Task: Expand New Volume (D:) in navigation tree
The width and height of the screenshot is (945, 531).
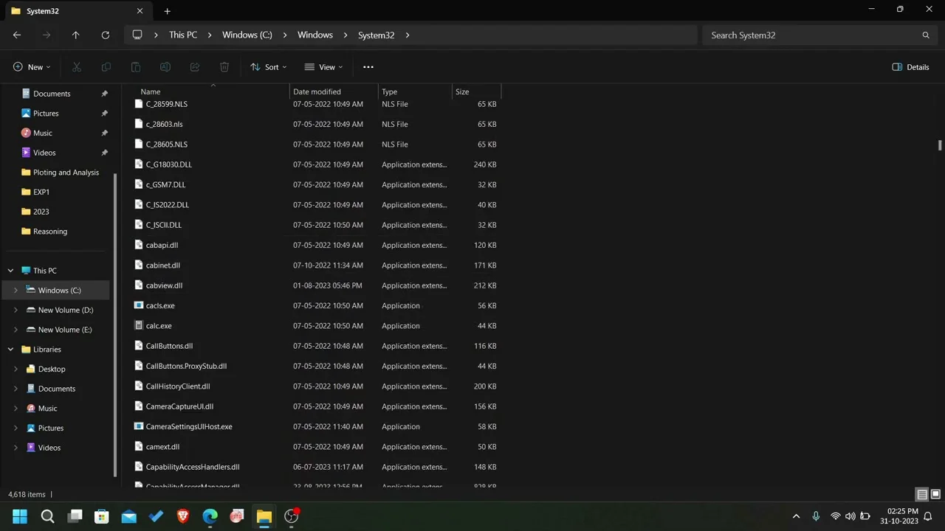Action: [x=16, y=310]
